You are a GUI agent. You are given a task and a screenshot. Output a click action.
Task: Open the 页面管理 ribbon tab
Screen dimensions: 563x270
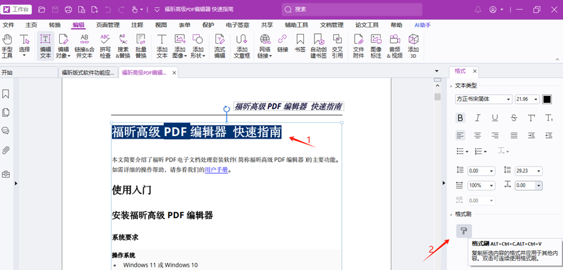tap(108, 25)
